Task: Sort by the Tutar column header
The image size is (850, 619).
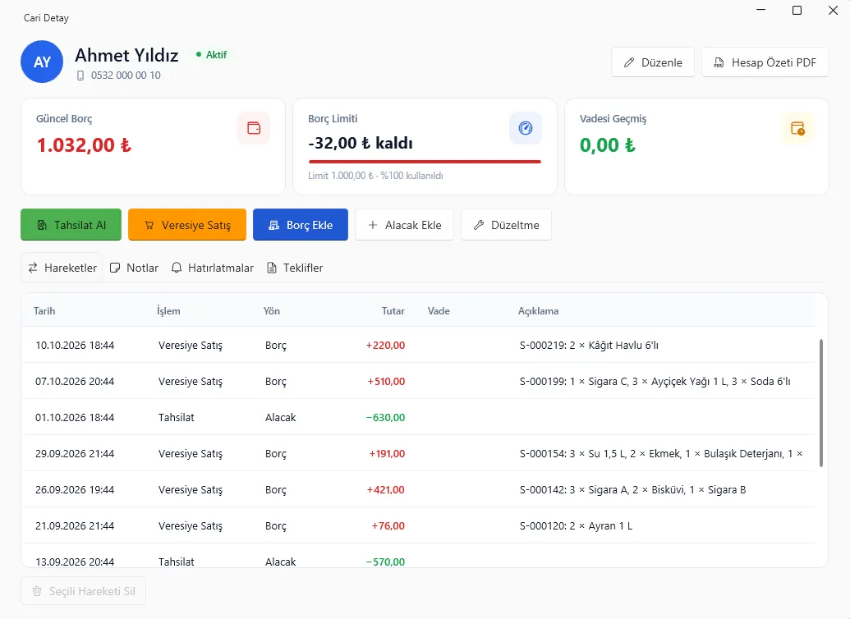Action: tap(393, 311)
